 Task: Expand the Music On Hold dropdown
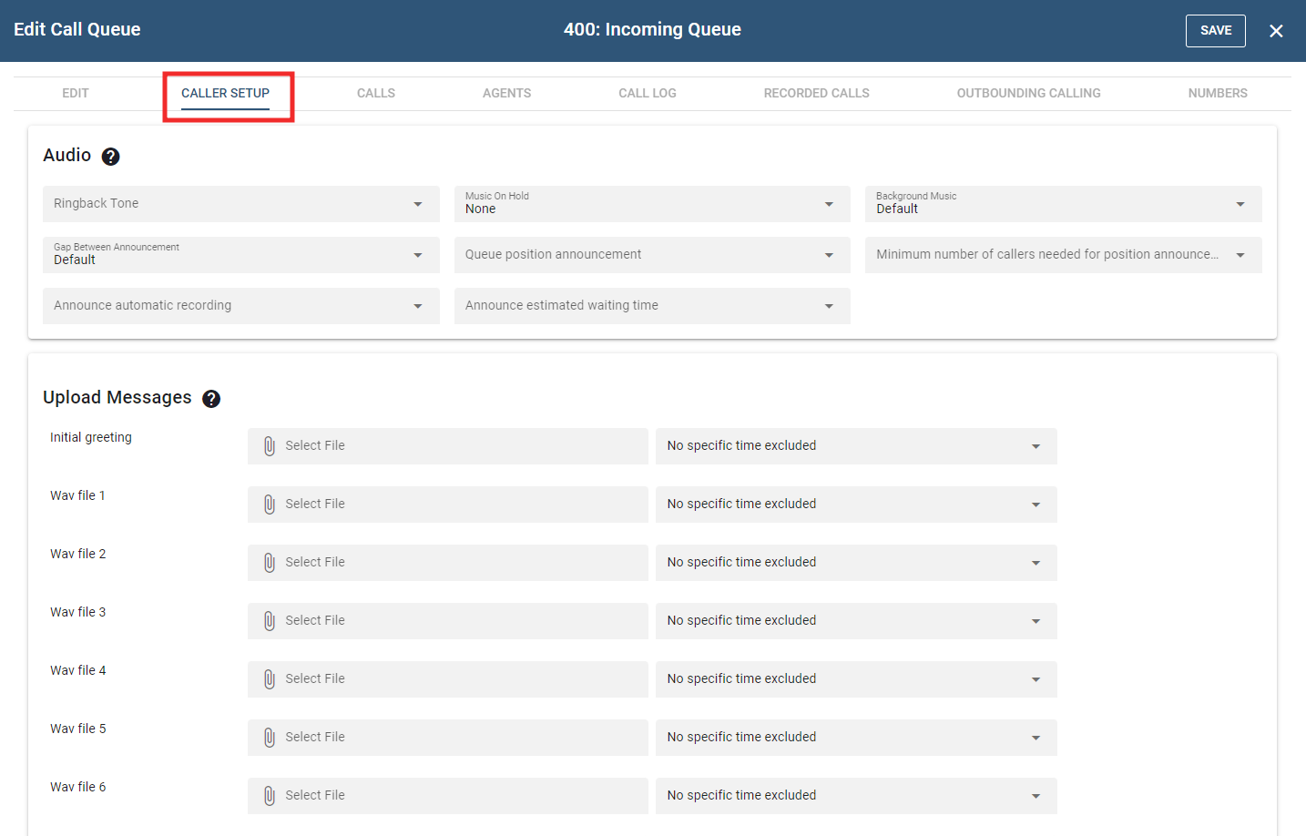pos(651,204)
